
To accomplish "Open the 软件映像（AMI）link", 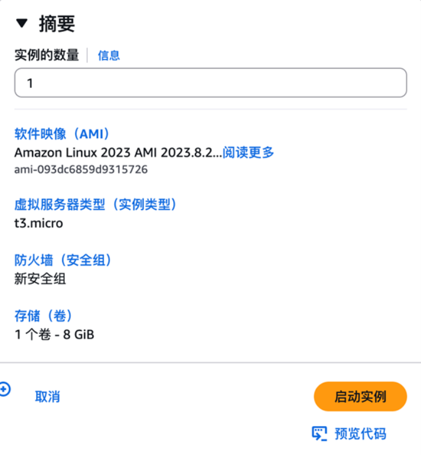I will [63, 134].
